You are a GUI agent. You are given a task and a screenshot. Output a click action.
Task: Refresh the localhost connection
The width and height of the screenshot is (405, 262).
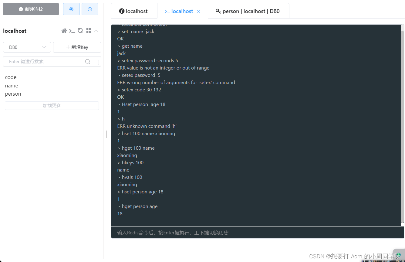(x=80, y=31)
